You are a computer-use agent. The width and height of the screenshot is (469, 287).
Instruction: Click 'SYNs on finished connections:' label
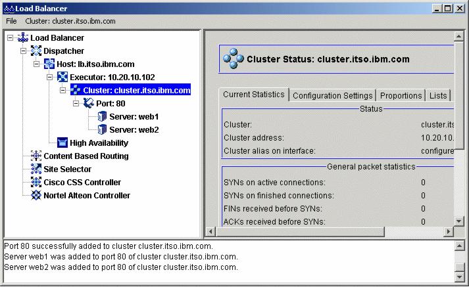(x=278, y=196)
